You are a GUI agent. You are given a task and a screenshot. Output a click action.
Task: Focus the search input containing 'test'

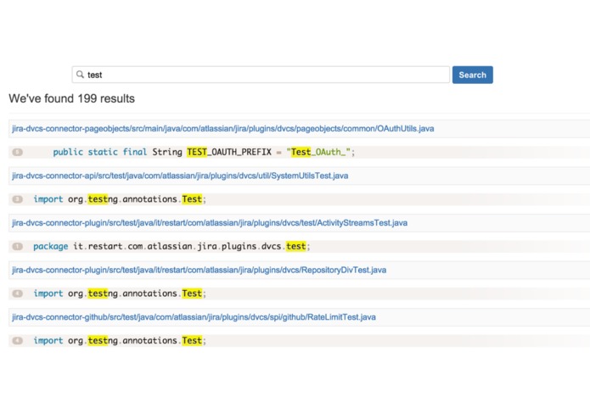coord(261,75)
